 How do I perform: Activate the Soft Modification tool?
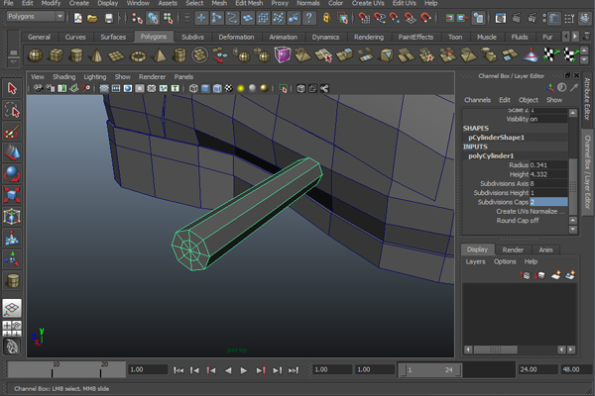tap(12, 238)
